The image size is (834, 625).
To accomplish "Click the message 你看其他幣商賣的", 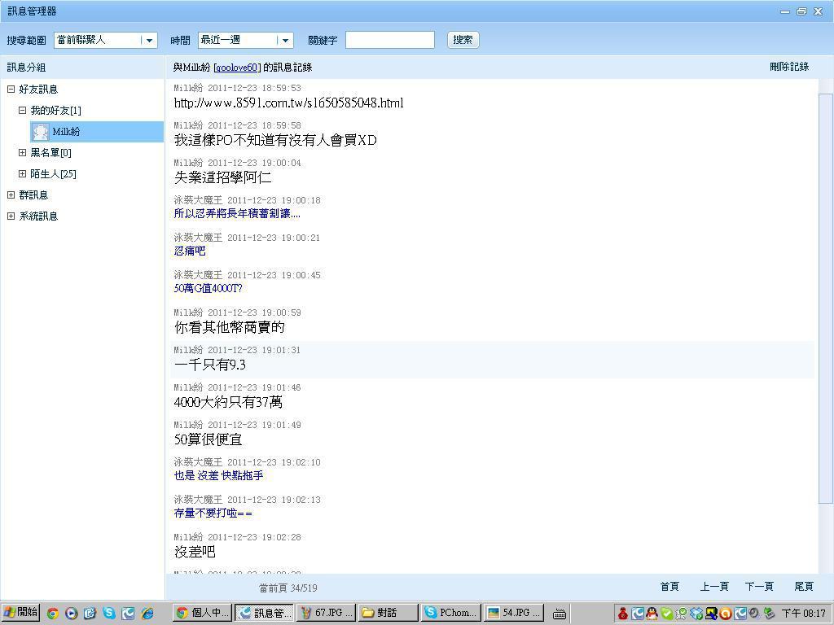I will 229,327.
